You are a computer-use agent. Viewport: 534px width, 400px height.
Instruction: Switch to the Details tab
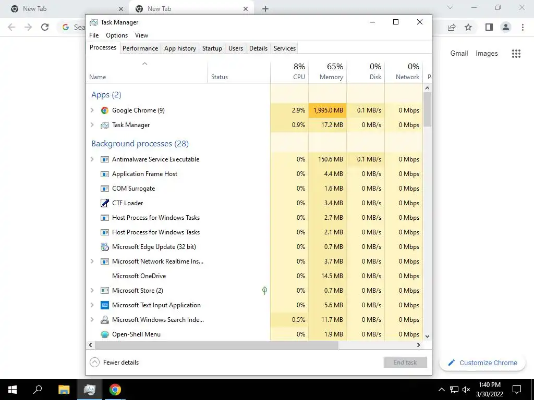(258, 48)
